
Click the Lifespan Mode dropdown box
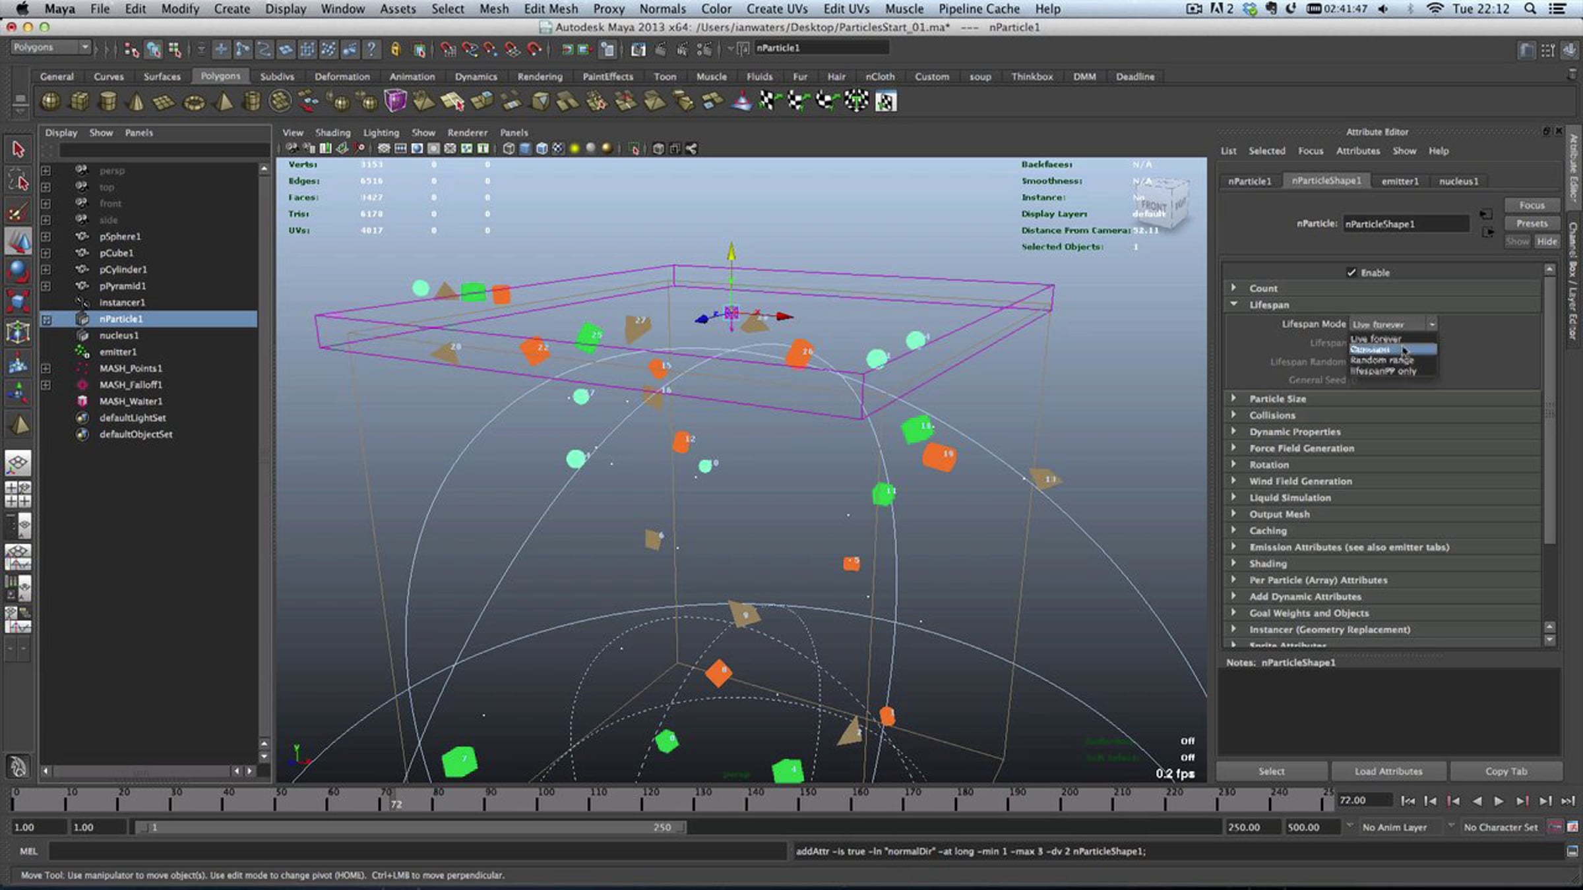point(1393,324)
